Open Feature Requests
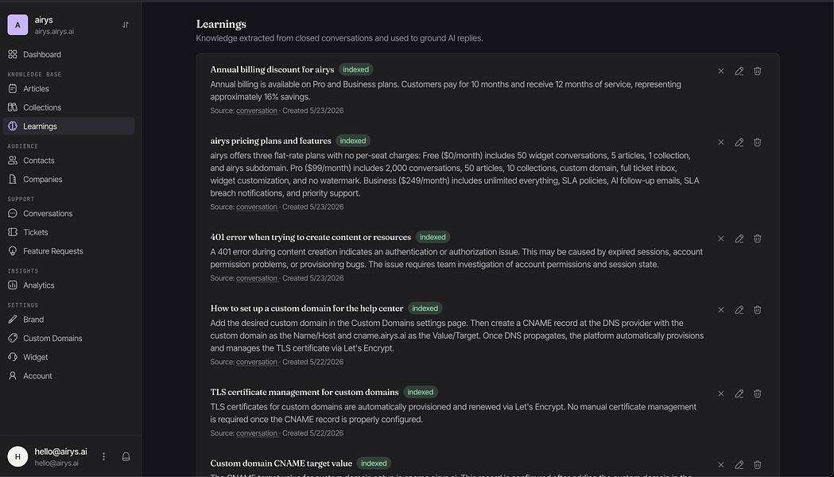The height and width of the screenshot is (477, 834). coord(68,251)
